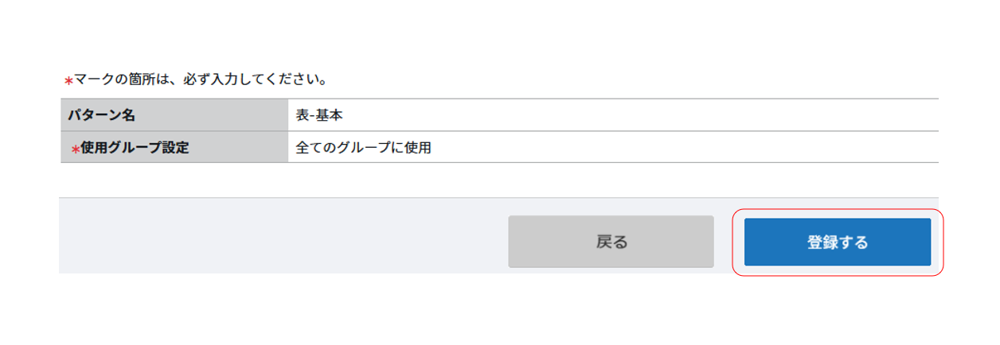Viewport: 1000px width, 345px height.
Task: Click blank space right of 表-基本 in its row
Action: pos(637,115)
